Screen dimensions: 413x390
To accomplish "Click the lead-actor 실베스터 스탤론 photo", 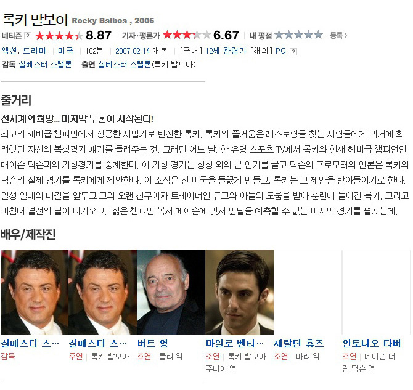I will point(103,292).
